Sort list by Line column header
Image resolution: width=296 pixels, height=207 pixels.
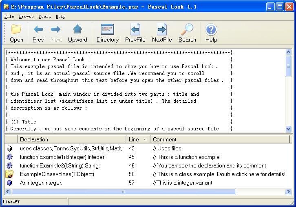coord(138,139)
